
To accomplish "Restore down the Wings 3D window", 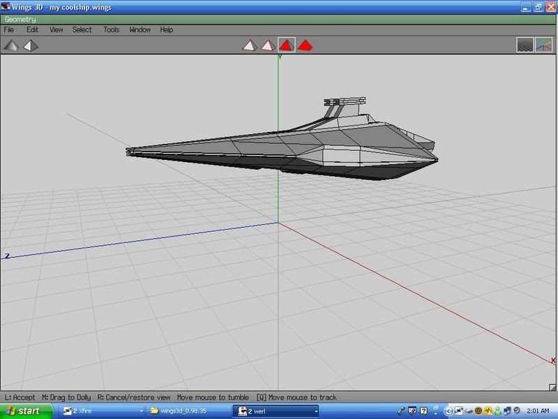I will pyautogui.click(x=538, y=7).
